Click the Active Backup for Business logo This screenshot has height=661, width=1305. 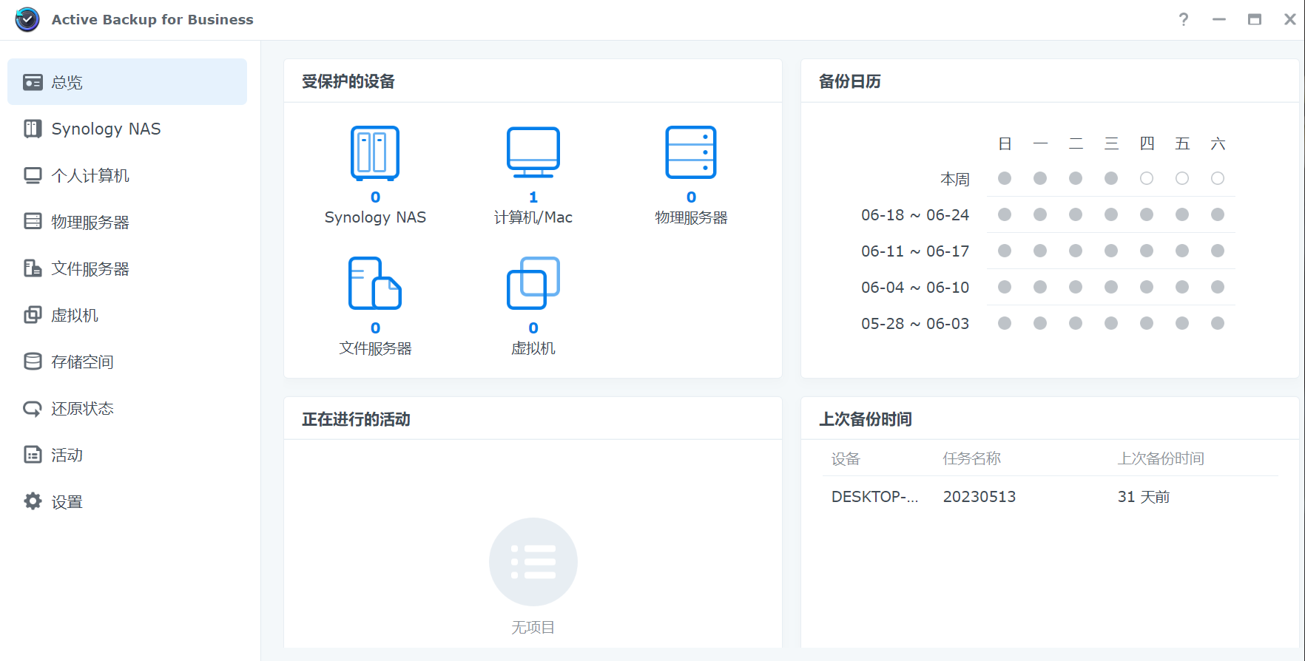27,19
